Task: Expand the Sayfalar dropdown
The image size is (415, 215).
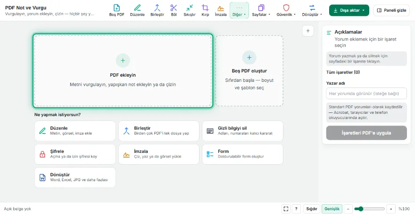Action: point(261,10)
